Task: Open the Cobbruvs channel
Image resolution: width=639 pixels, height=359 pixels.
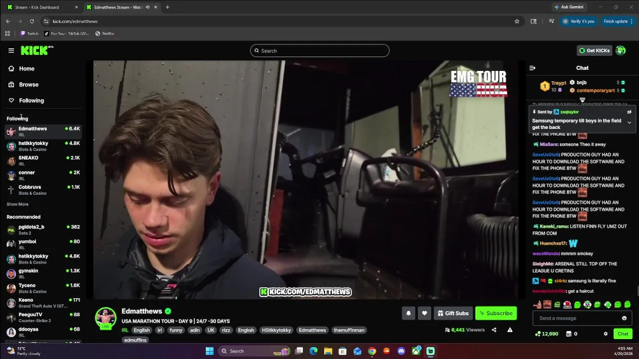Action: pyautogui.click(x=43, y=190)
